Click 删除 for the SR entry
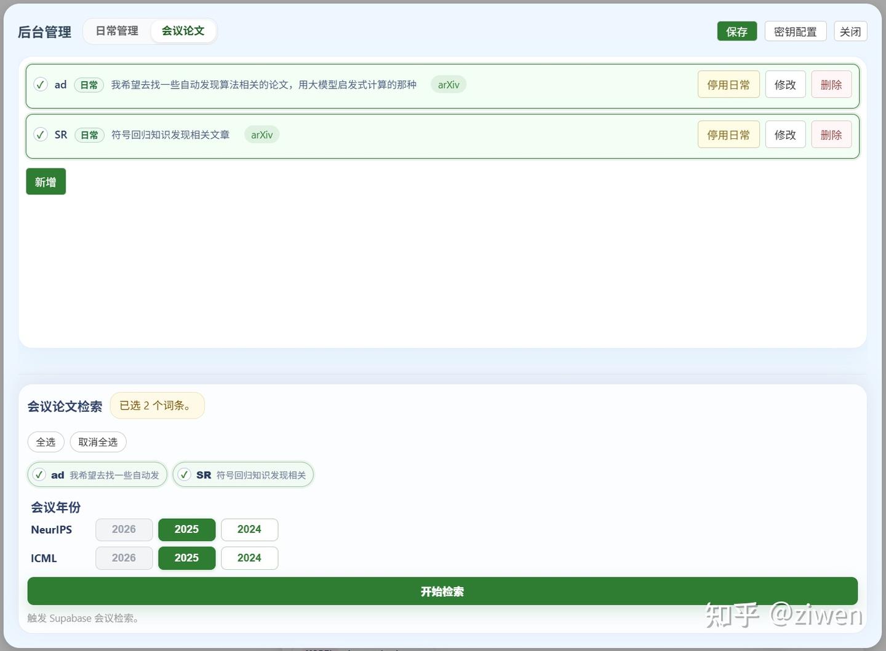Viewport: 886px width, 651px height. (831, 135)
